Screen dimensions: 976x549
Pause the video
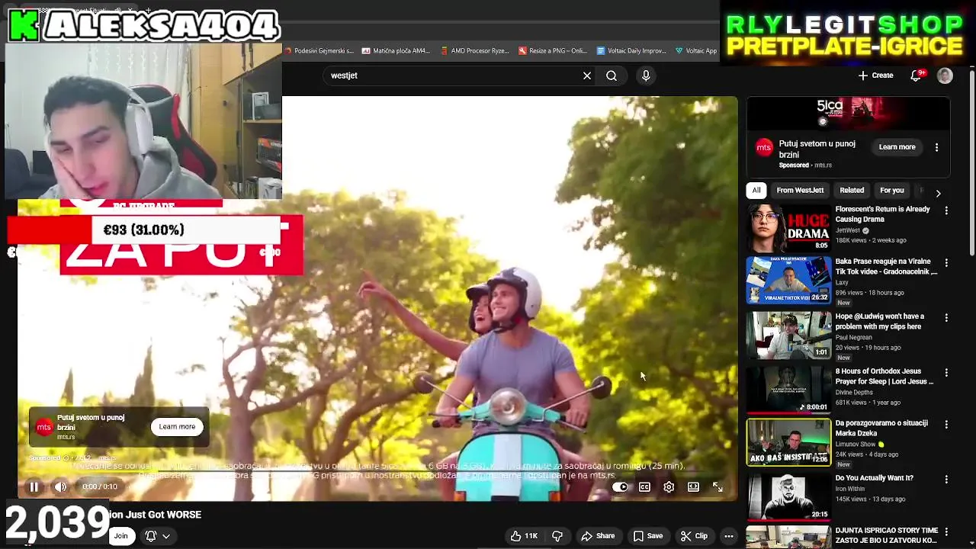(34, 486)
